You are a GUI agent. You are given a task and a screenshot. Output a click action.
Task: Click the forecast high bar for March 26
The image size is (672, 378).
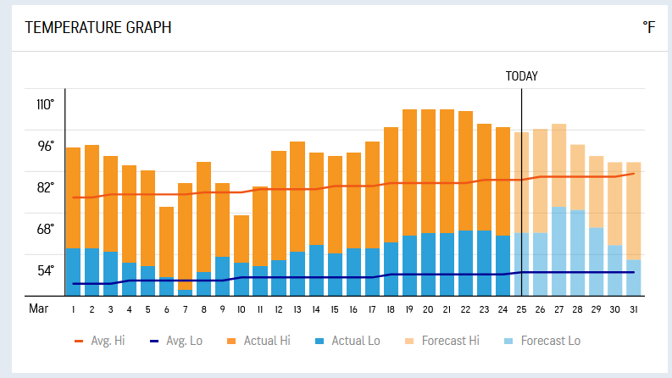click(541, 181)
